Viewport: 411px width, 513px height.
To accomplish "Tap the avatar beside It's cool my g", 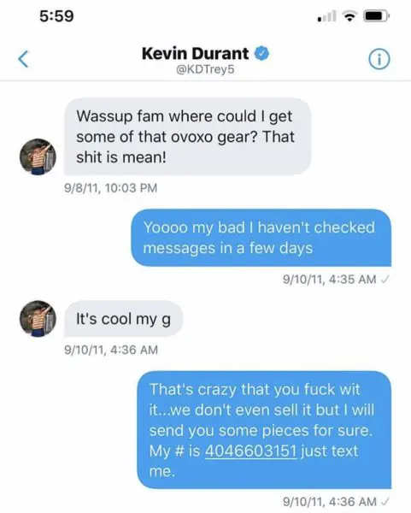I will click(x=38, y=319).
